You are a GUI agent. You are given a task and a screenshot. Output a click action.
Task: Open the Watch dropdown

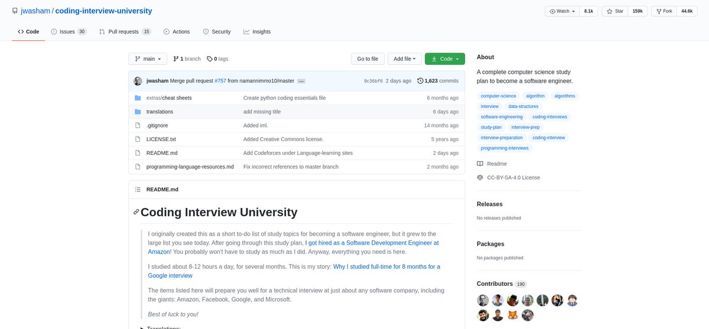[x=562, y=11]
